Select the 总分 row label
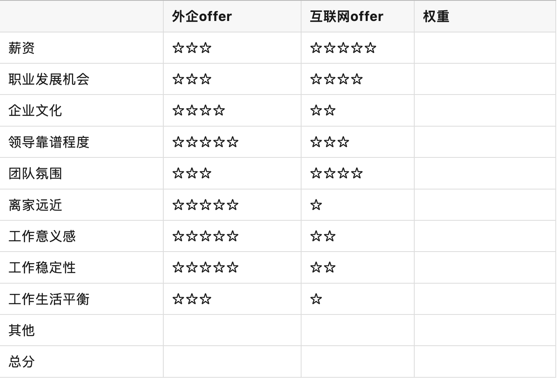 click(21, 362)
